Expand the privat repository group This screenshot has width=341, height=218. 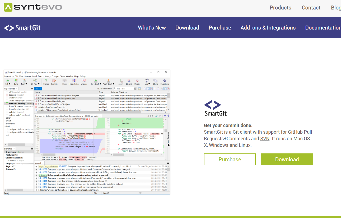click(5, 121)
